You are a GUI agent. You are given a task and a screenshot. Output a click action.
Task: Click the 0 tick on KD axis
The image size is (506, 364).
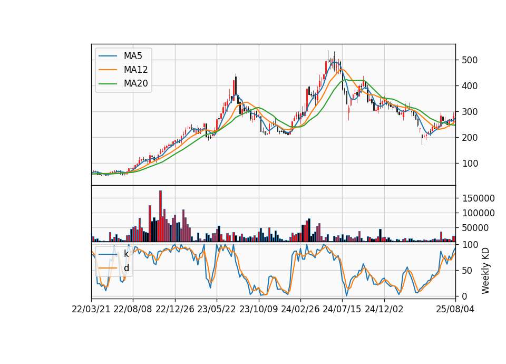pyautogui.click(x=465, y=296)
